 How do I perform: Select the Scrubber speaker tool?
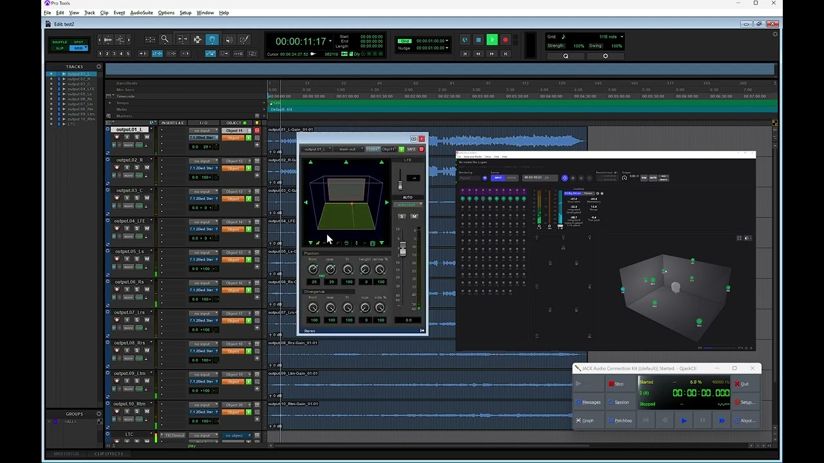click(229, 40)
